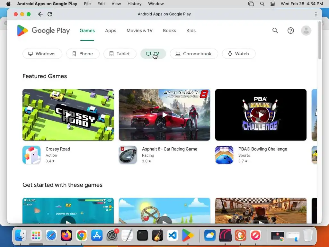Viewport: 329px width, 247px height.
Task: Open the underwater shark game thumbnail
Action: [68, 211]
